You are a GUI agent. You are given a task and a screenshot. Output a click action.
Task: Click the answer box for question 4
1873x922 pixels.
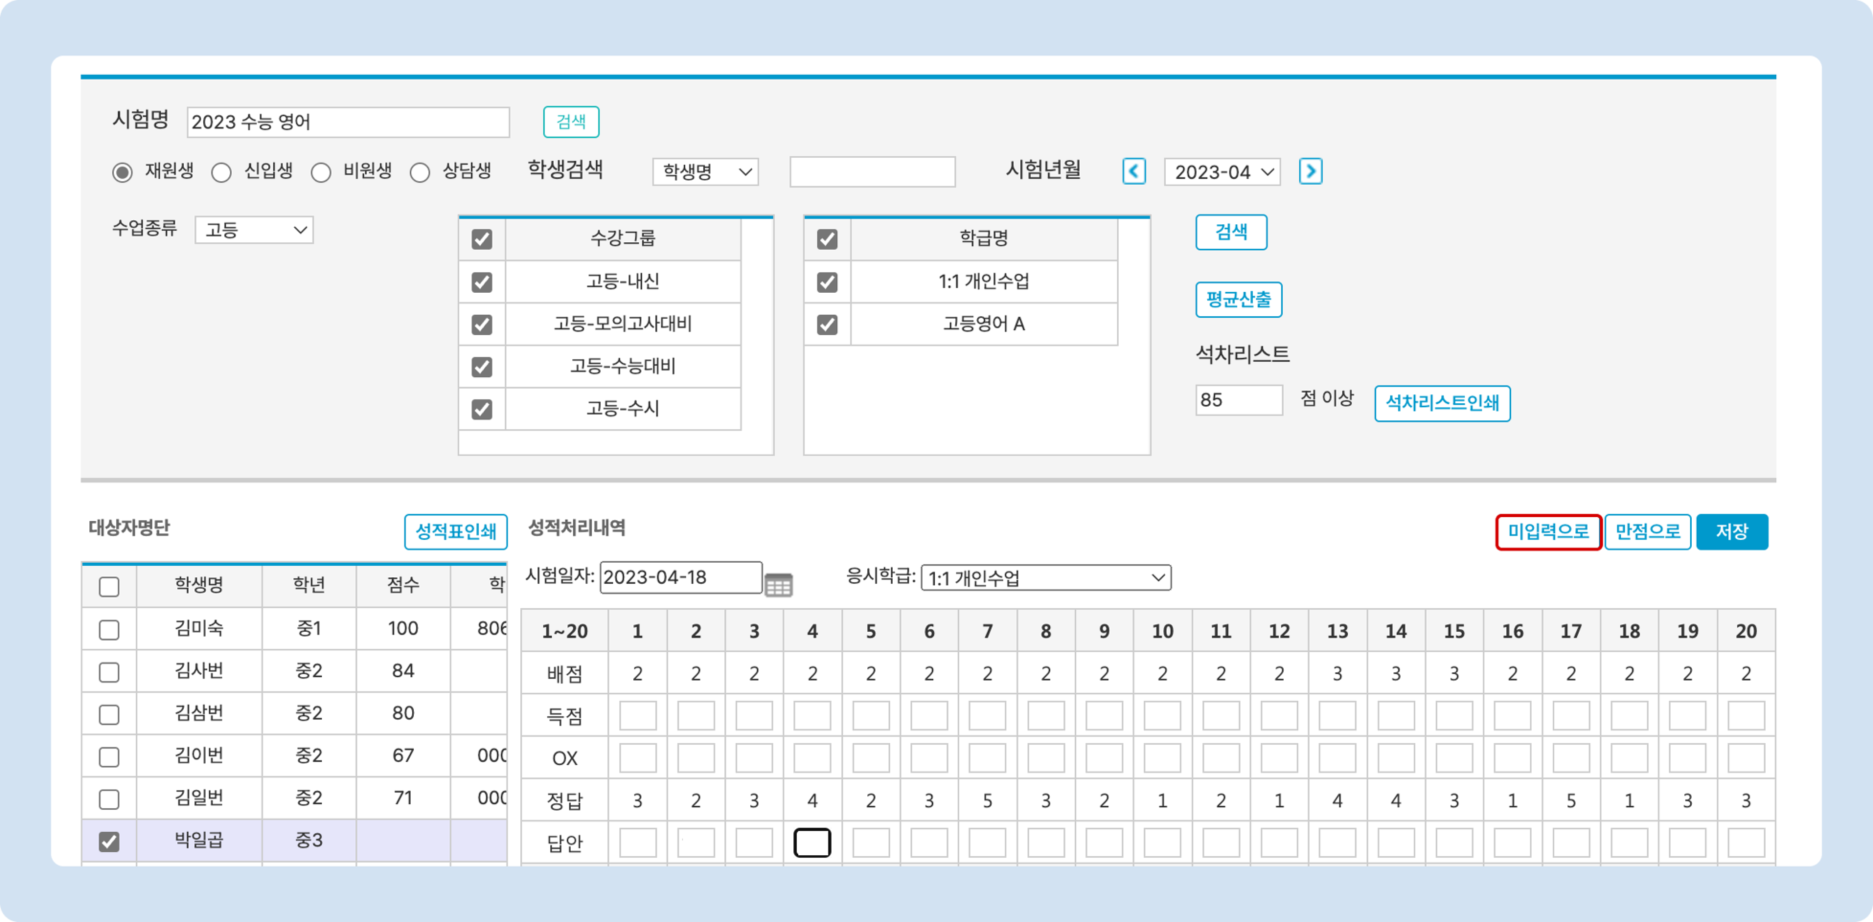click(x=812, y=843)
